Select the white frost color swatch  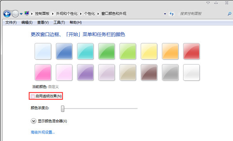(191, 72)
